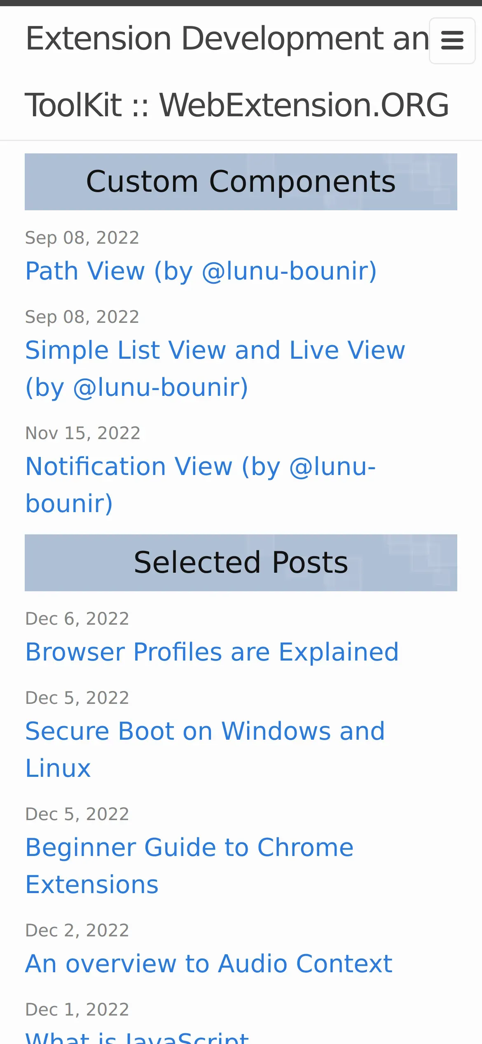The image size is (482, 1044).
Task: Click the Sep 08, 2022 date above Path View
Action: [x=82, y=238]
